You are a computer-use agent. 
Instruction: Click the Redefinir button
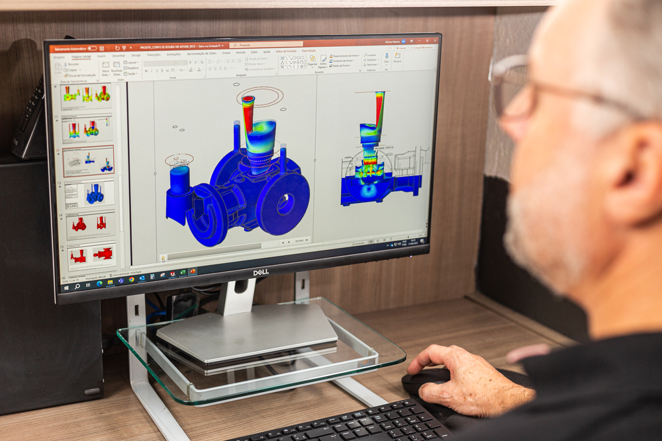tap(131, 68)
